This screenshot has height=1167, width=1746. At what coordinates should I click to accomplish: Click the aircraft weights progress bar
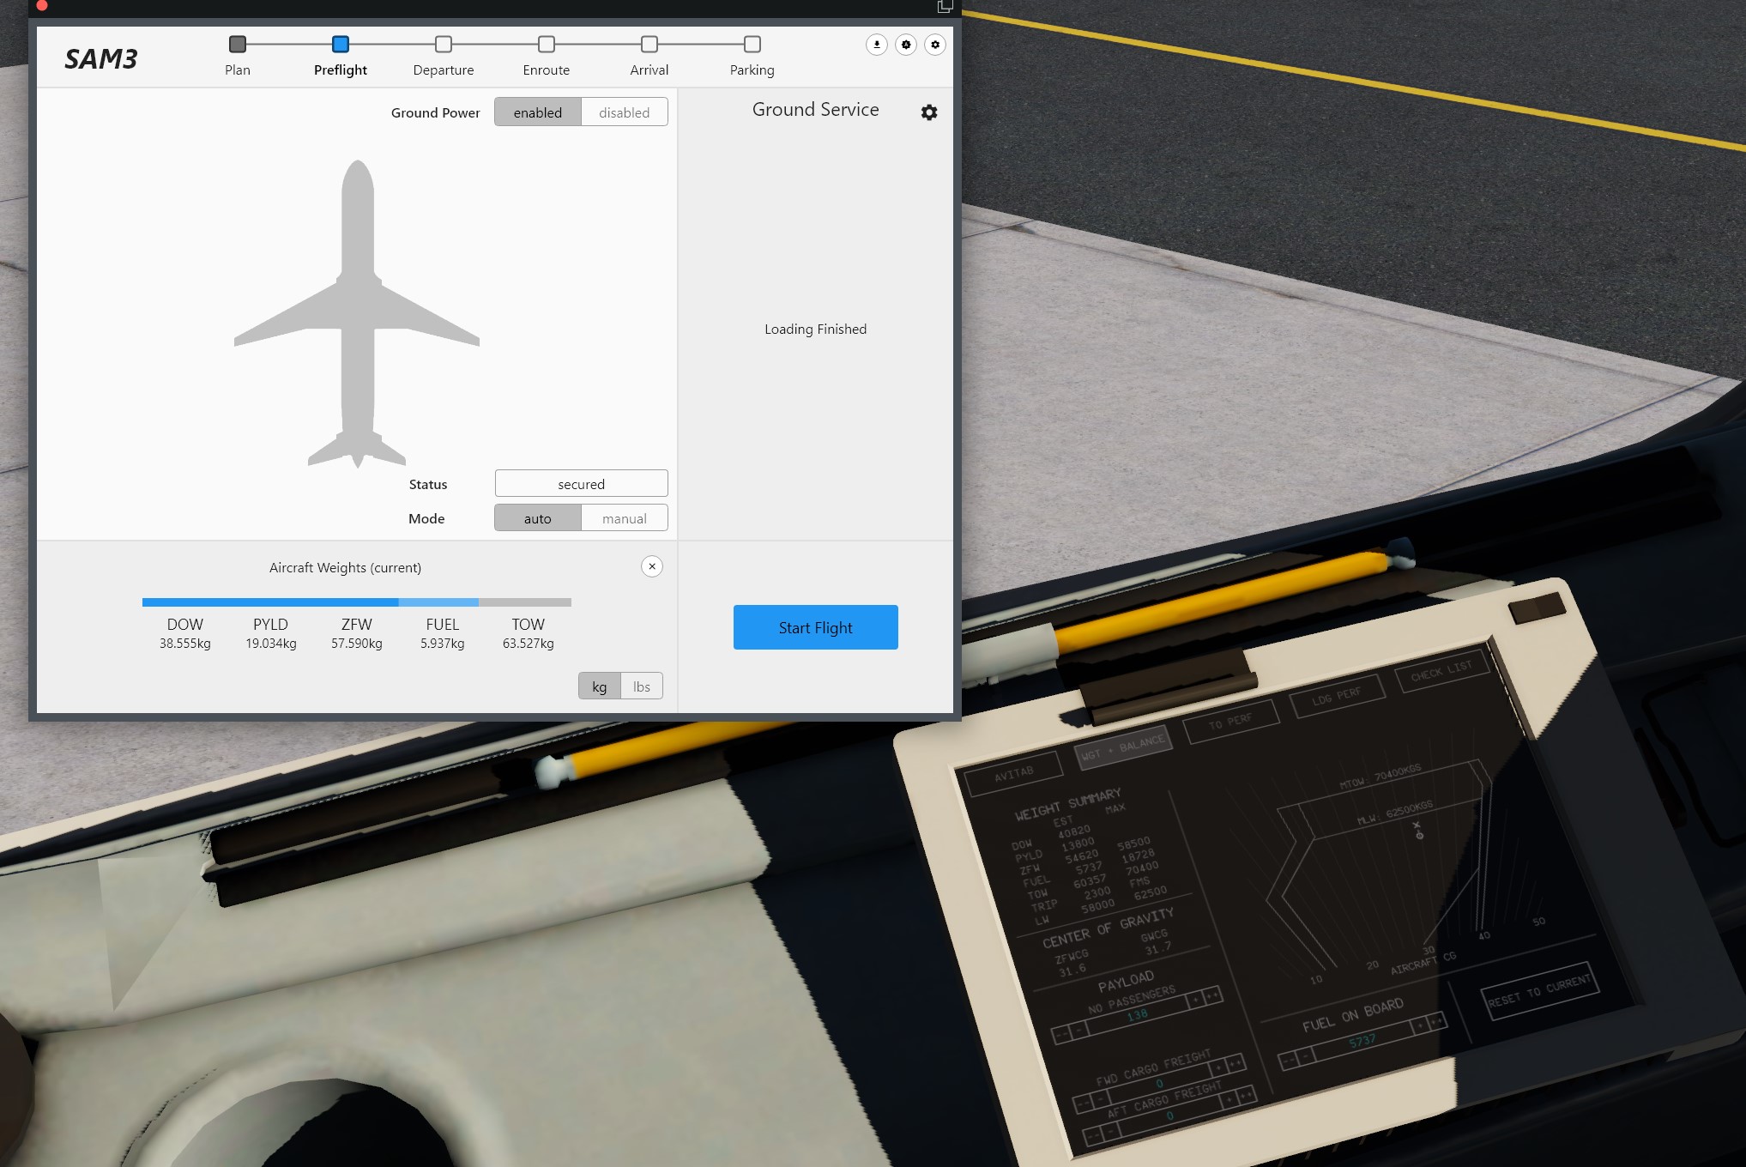[x=357, y=602]
